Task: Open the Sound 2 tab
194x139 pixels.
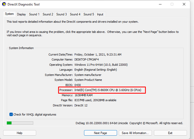Action: pos(48,14)
